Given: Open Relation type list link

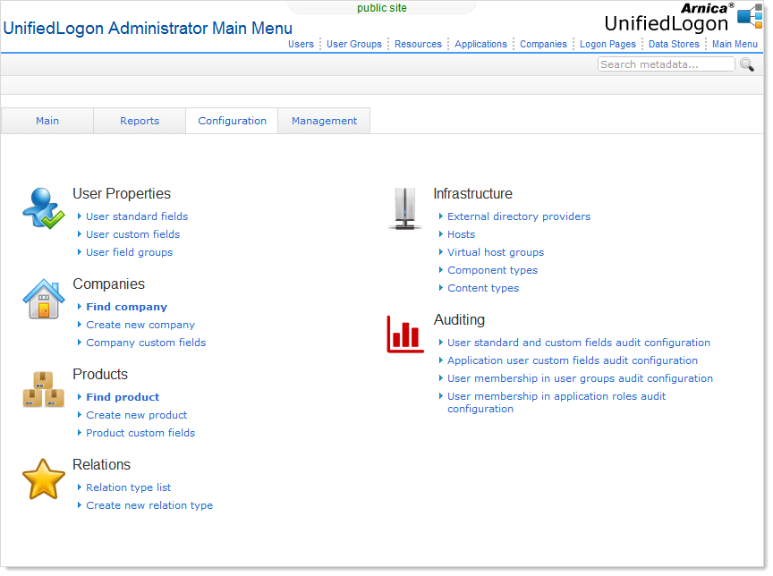Looking at the screenshot, I should pos(129,487).
